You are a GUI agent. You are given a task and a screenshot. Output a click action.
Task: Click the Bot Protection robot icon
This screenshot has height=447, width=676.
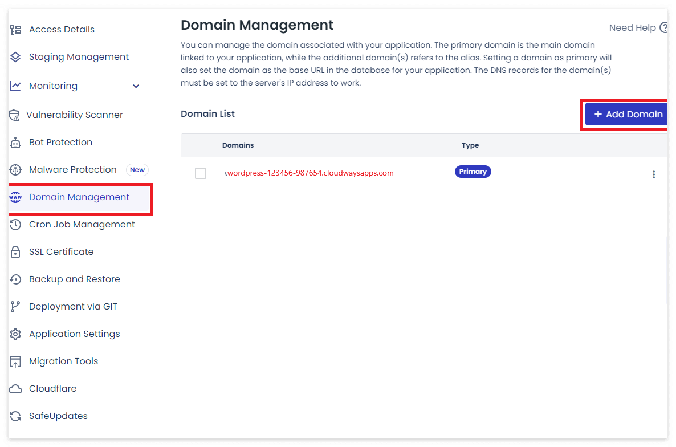[x=15, y=143]
